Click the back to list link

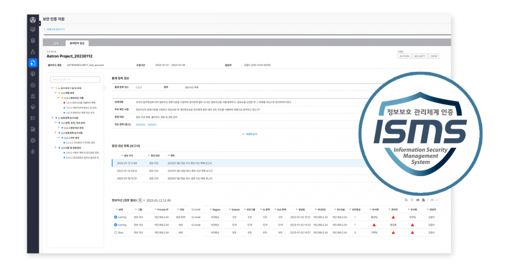tap(55, 29)
